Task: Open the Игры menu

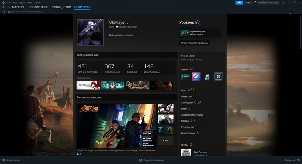Action: pyautogui.click(x=29, y=3)
